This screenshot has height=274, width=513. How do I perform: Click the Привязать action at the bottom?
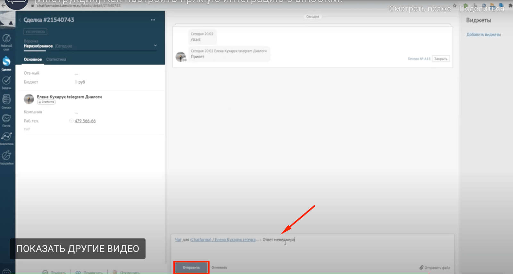coord(89,272)
